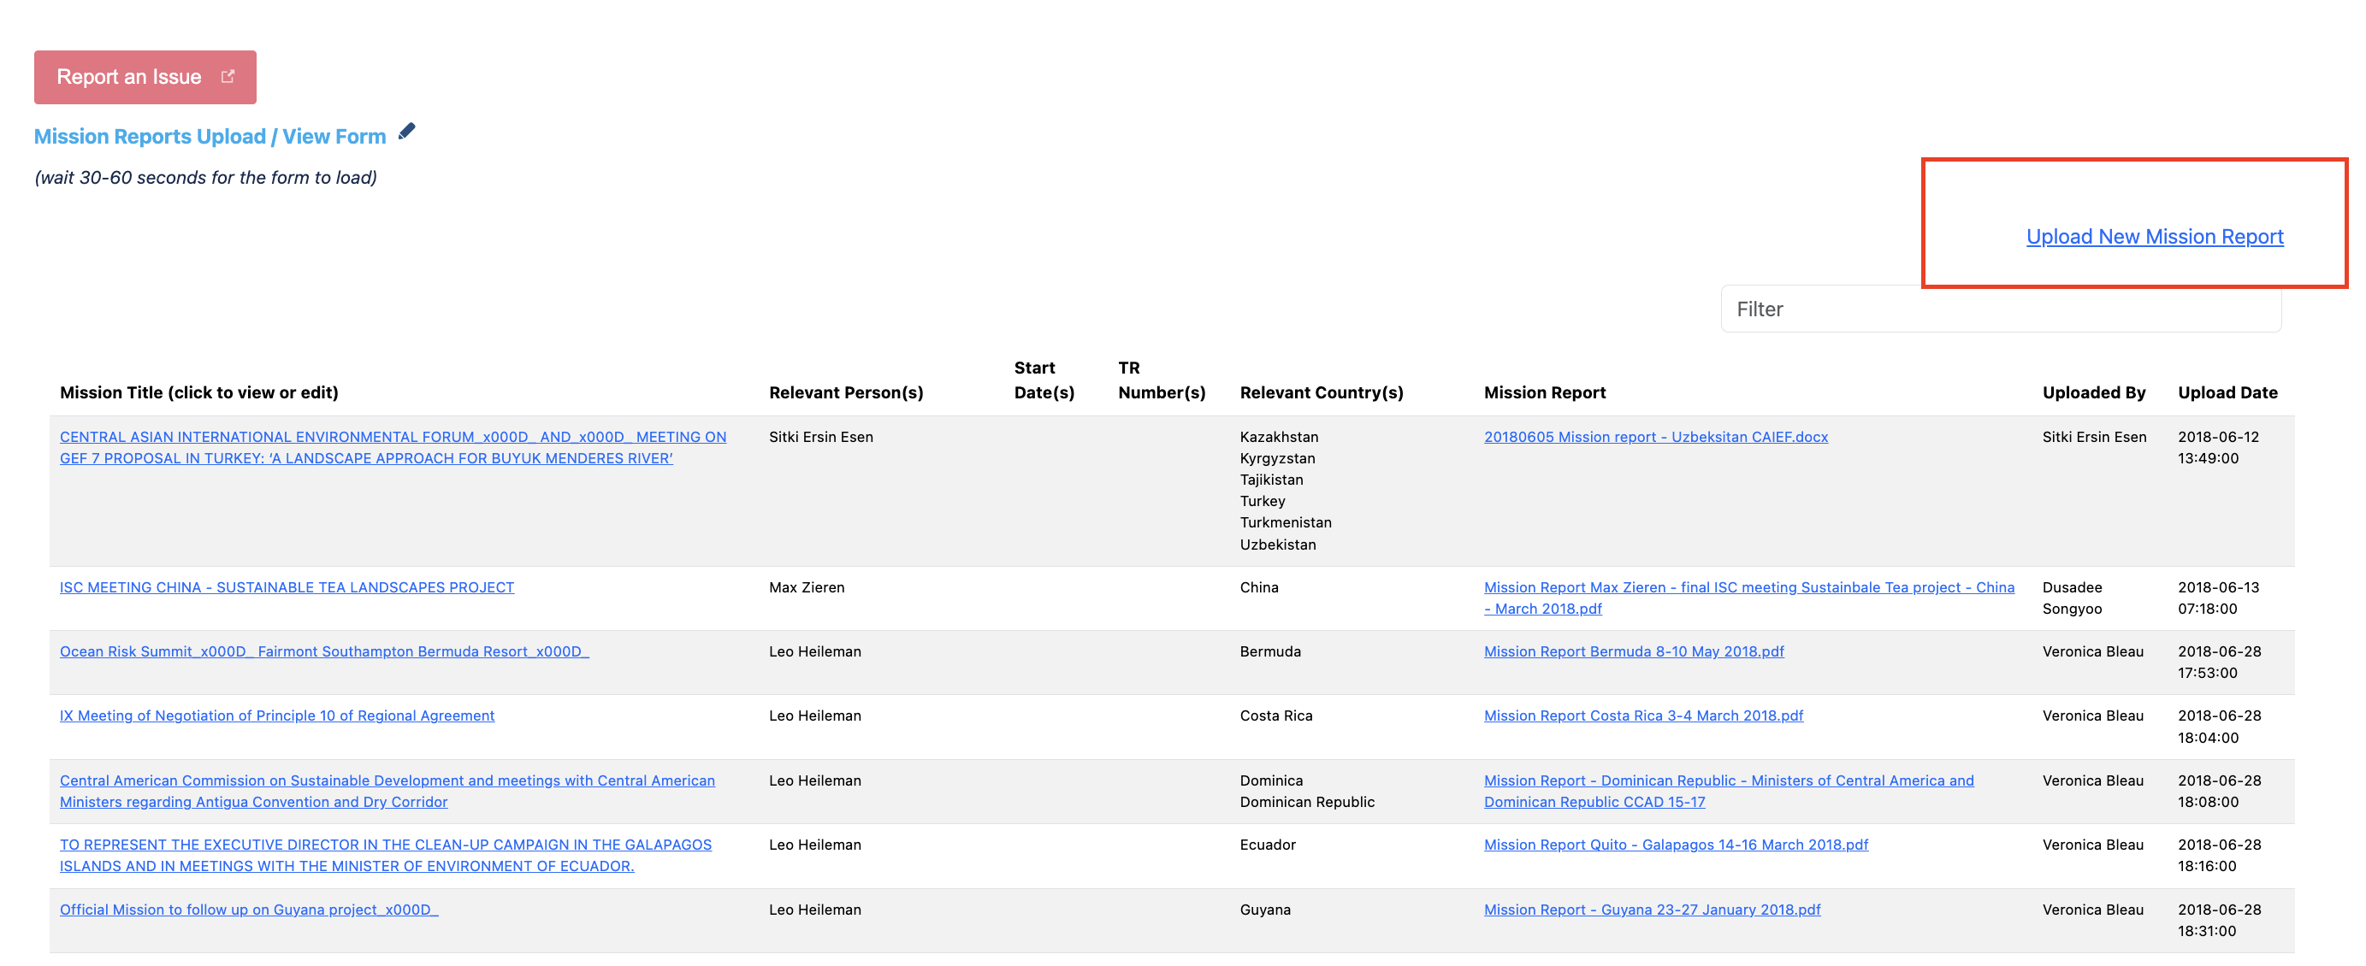Image resolution: width=2366 pixels, height=966 pixels.
Task: Open Mission Report Dominican Republic CCAD 15-17
Action: click(1729, 792)
